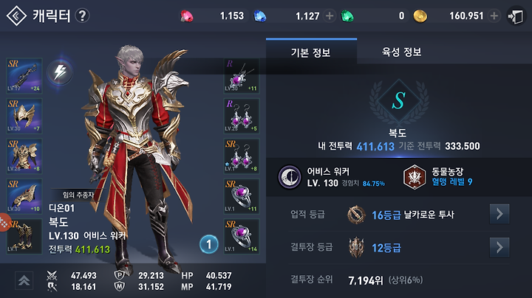Viewport: 532px width, 298px height.
Task: Select the SR weapon slot with +24
Action: click(24, 75)
